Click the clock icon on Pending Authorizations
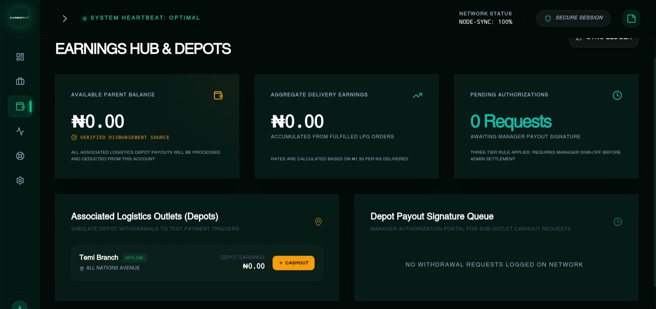The height and width of the screenshot is (309, 656). [617, 95]
